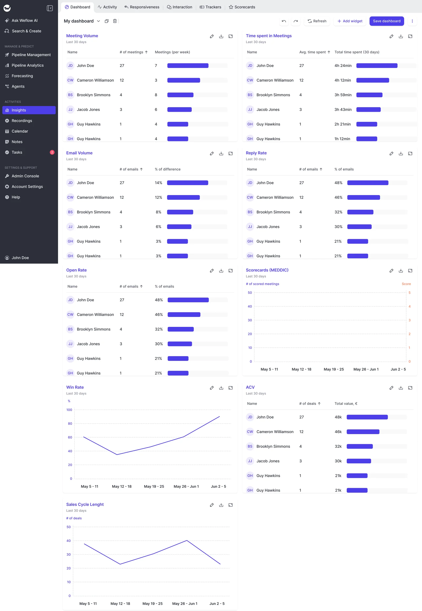Sort Email Volume by # of emails
This screenshot has height=611, width=422.
pyautogui.click(x=131, y=169)
